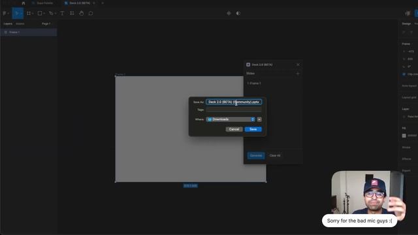
Task: Click the fill hex value text
Action: tap(412, 136)
